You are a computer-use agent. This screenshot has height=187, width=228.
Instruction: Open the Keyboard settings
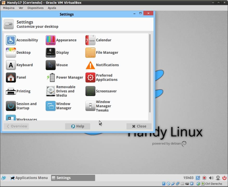point(24,65)
